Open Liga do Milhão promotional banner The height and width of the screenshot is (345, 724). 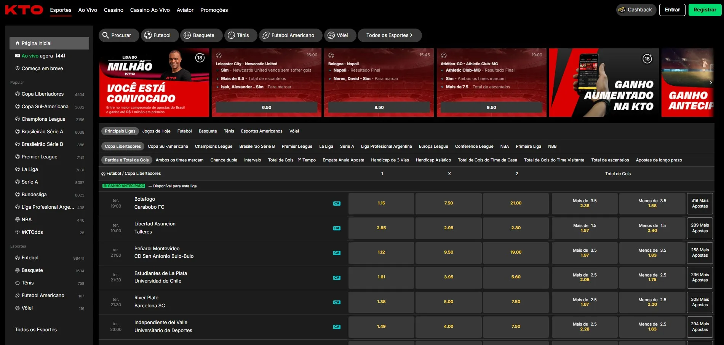pyautogui.click(x=154, y=83)
